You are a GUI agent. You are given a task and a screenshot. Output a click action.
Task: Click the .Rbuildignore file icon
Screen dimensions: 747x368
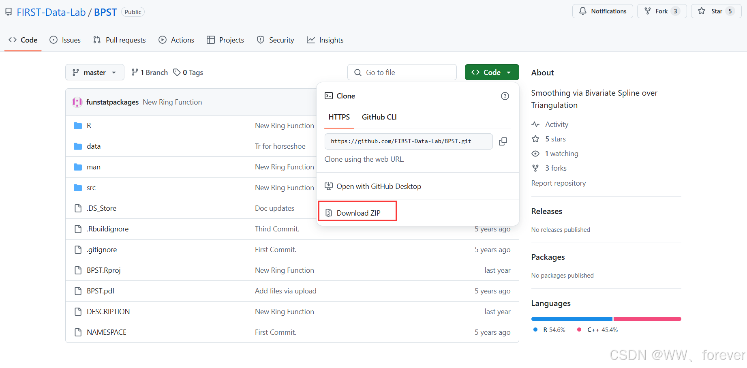click(78, 229)
